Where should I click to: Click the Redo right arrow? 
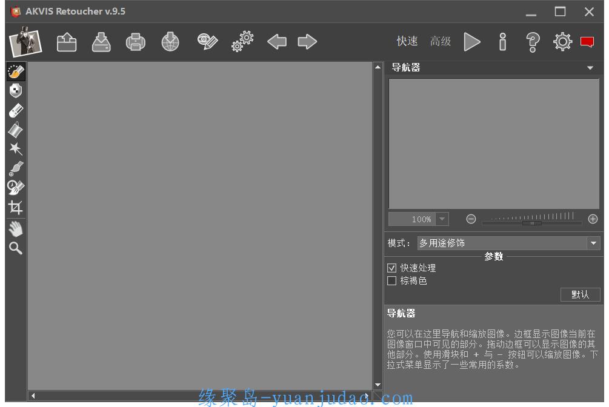click(307, 42)
